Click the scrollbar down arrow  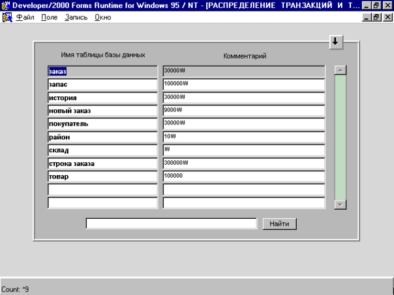pyautogui.click(x=341, y=204)
